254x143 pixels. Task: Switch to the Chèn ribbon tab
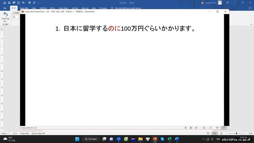34,8
